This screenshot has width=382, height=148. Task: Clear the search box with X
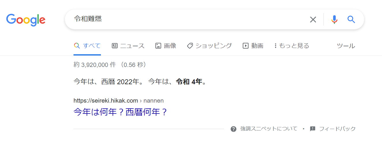313,20
